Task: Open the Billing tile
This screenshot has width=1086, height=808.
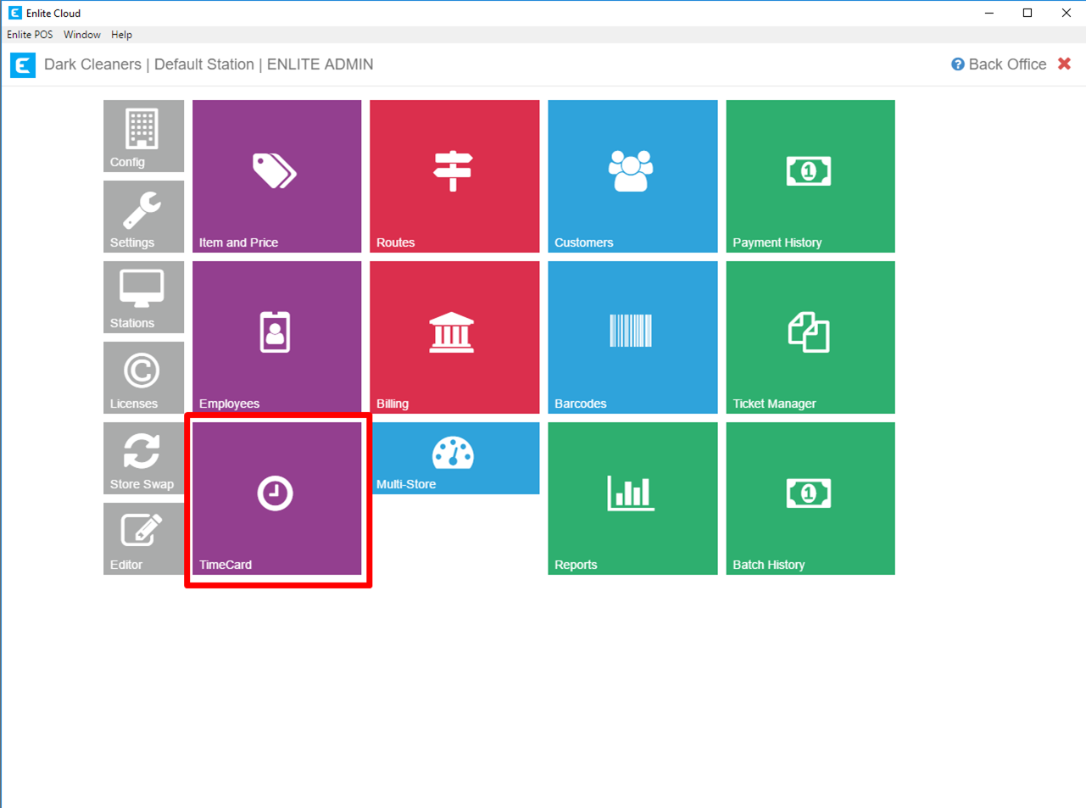Action: pyautogui.click(x=454, y=337)
